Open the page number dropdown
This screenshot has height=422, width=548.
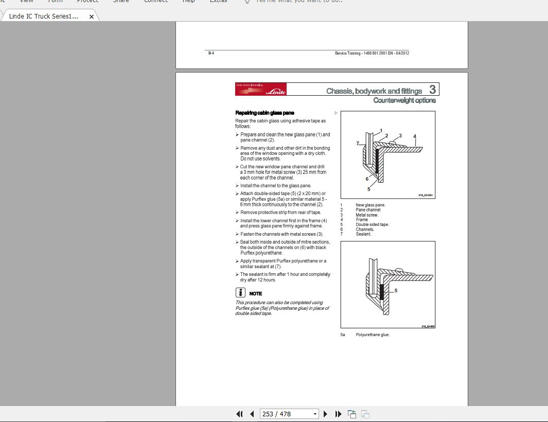pyautogui.click(x=315, y=414)
